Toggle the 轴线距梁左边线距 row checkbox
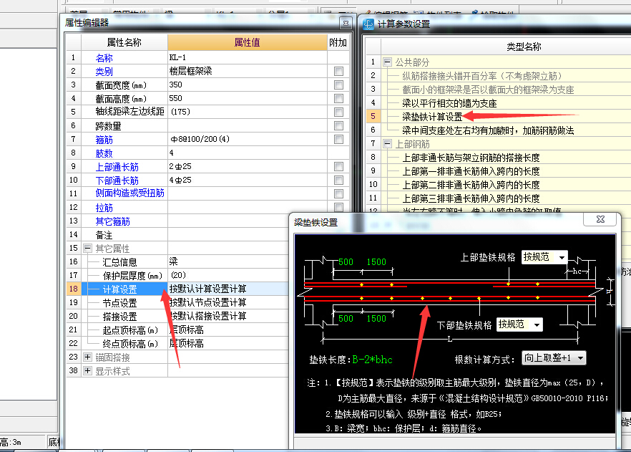This screenshot has width=631, height=452. (x=338, y=112)
